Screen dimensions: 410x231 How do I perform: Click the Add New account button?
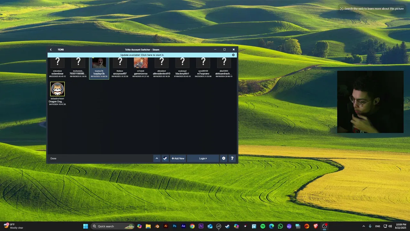click(178, 158)
